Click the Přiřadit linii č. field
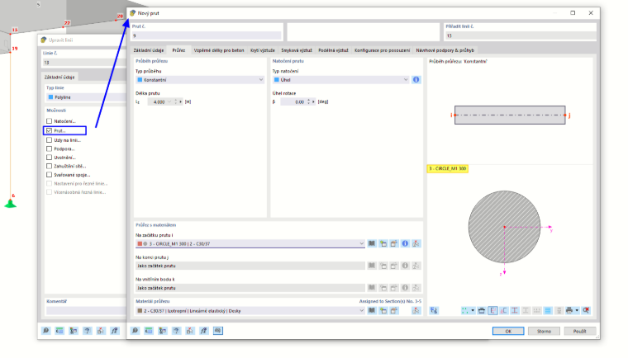This screenshot has height=358, width=628. (x=521, y=35)
